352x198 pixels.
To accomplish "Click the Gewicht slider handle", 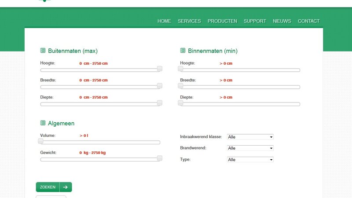I will pos(160,158).
